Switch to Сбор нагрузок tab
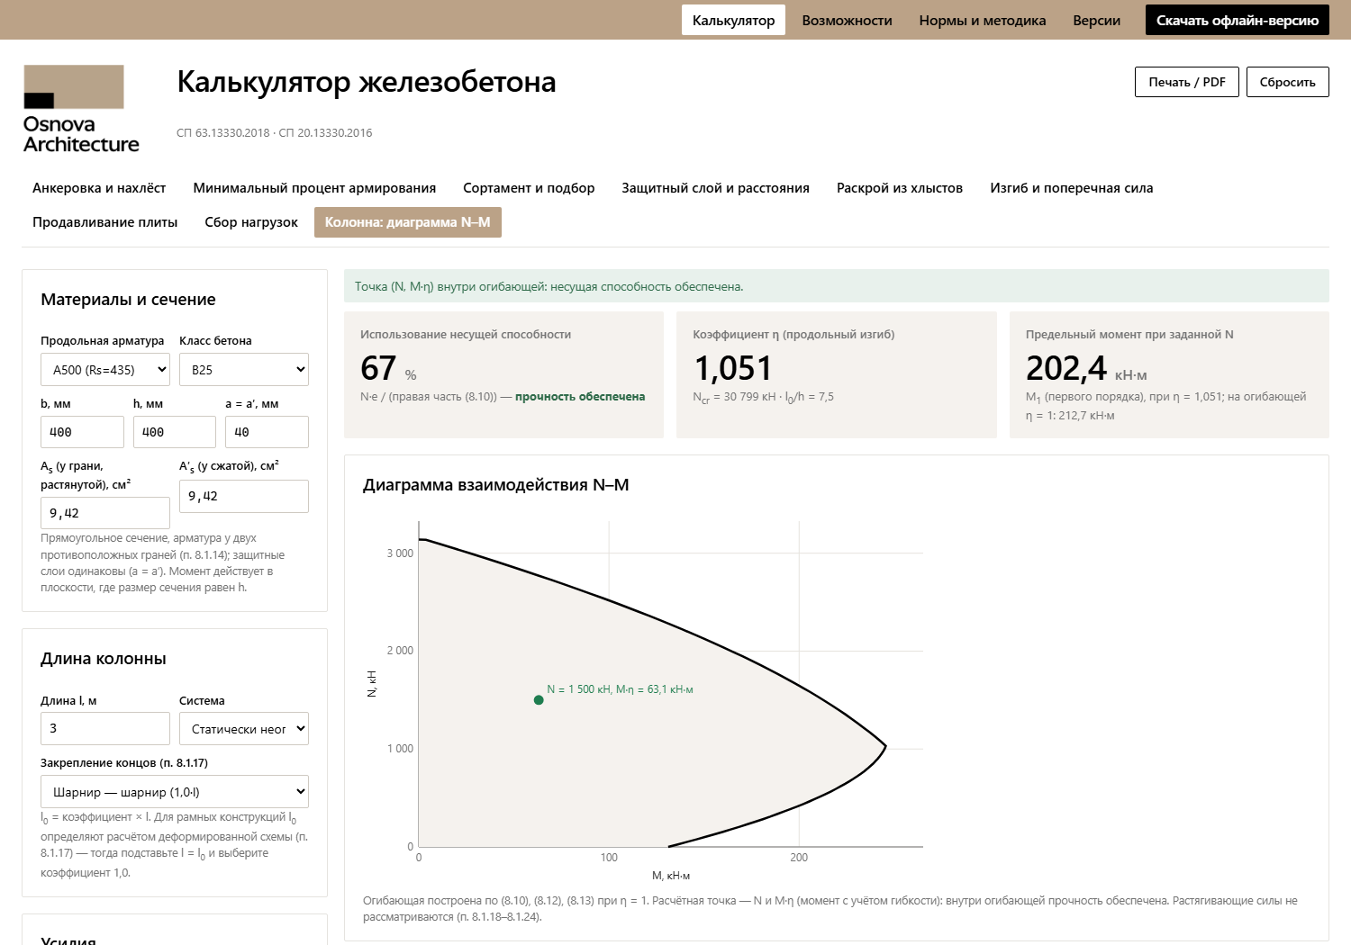The width and height of the screenshot is (1351, 945). (x=251, y=222)
